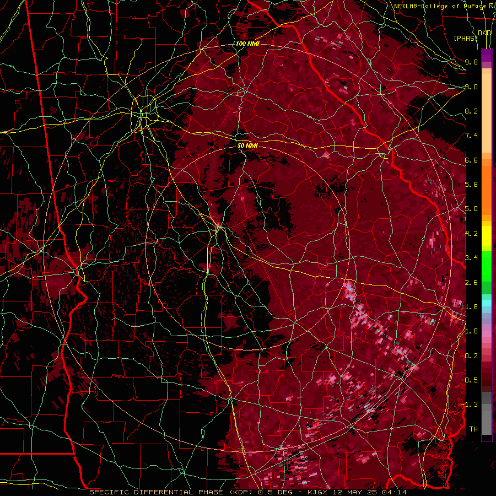Click the 9.8 value on color scale
This screenshot has width=496, height=496.
coord(471,62)
